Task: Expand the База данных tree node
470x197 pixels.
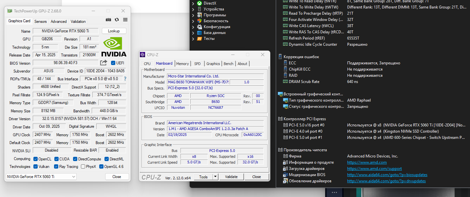Action: [x=193, y=33]
